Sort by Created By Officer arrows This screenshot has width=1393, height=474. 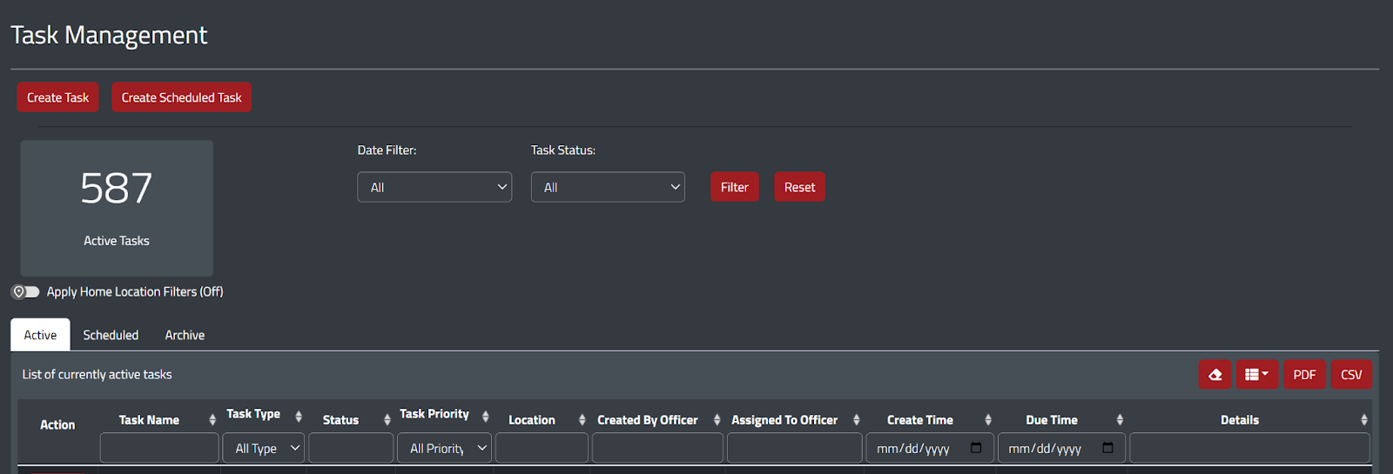point(717,420)
